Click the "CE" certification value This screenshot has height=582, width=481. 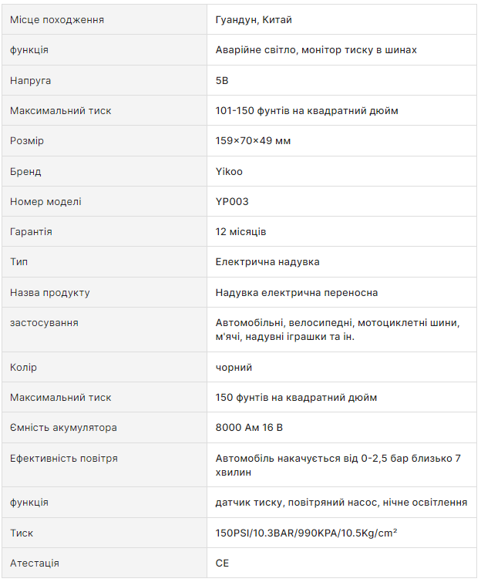222,563
